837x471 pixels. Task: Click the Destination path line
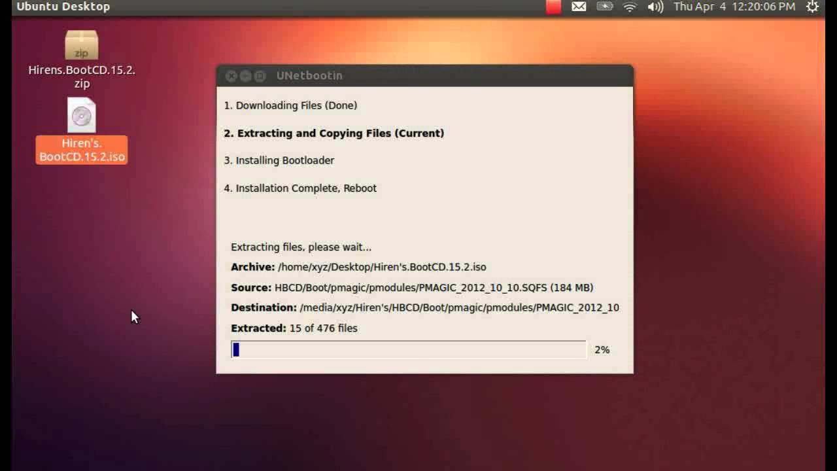[x=425, y=307]
